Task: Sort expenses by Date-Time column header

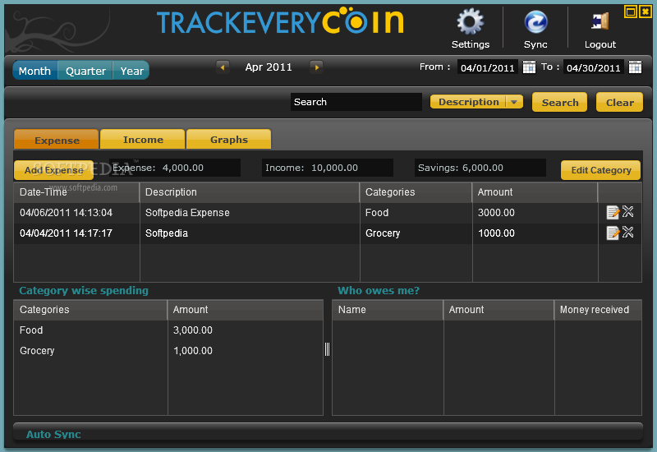Action: (x=76, y=192)
